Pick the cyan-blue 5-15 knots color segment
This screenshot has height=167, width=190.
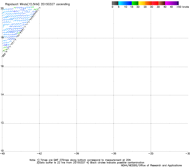point(125,3)
